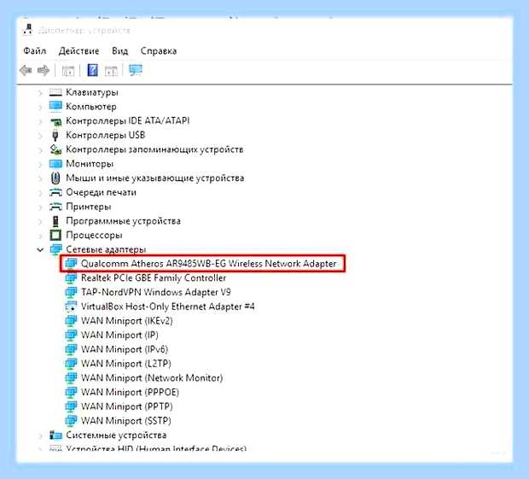Screen dimensions: 529x479
Task: Click the processor chip icon by Процессоры
Action: pos(55,235)
